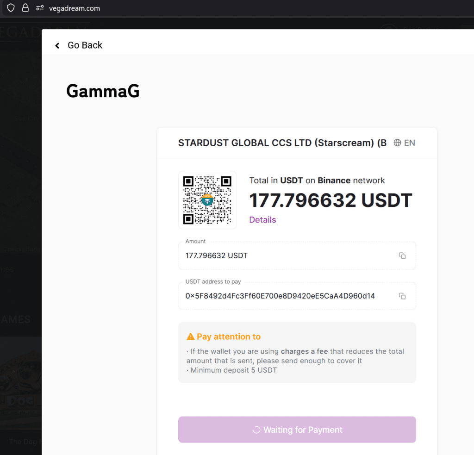Click the globe icon next to EN

(397, 143)
